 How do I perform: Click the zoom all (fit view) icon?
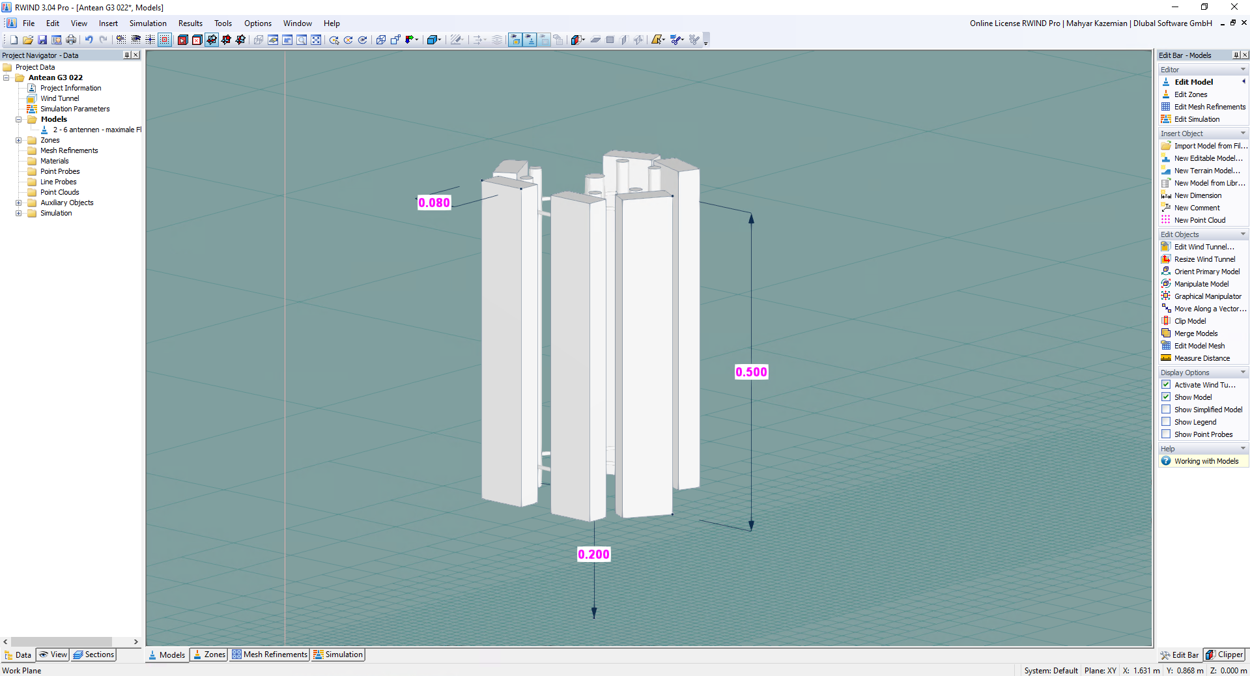pyautogui.click(x=316, y=40)
